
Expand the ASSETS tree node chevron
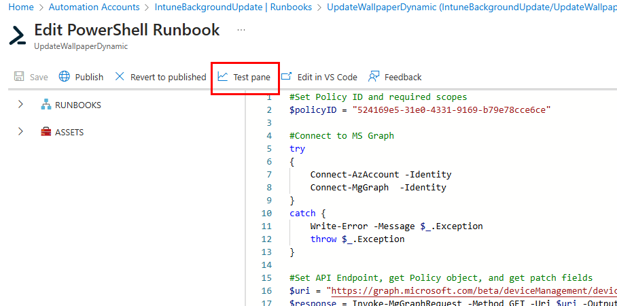tap(20, 132)
